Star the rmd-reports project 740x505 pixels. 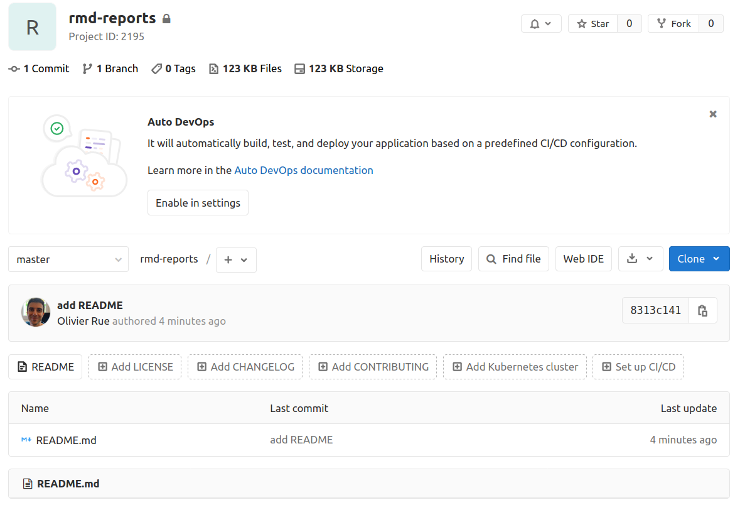(x=593, y=24)
